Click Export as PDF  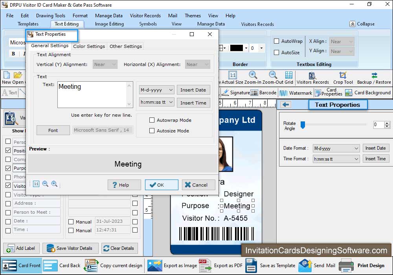(x=220, y=266)
